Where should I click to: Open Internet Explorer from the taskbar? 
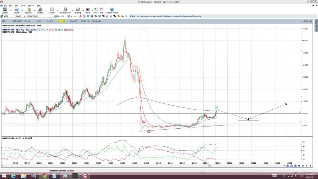point(13,176)
